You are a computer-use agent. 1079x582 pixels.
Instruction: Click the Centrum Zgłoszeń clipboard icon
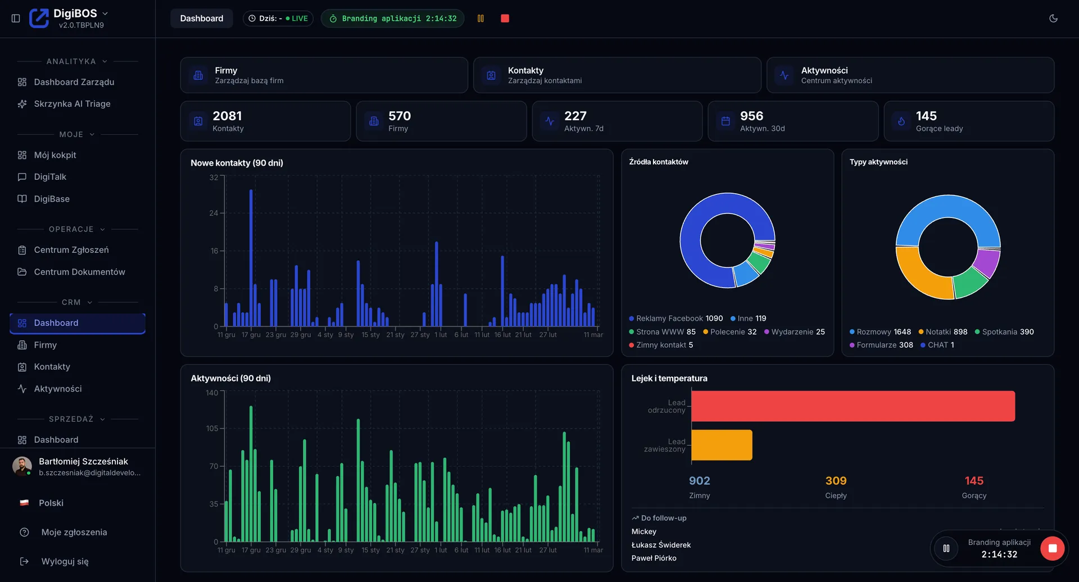pyautogui.click(x=22, y=250)
